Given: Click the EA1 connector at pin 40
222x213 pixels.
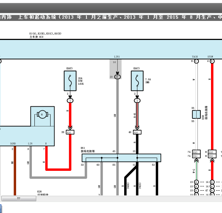Looking at the screenshot, I should 137,132.
